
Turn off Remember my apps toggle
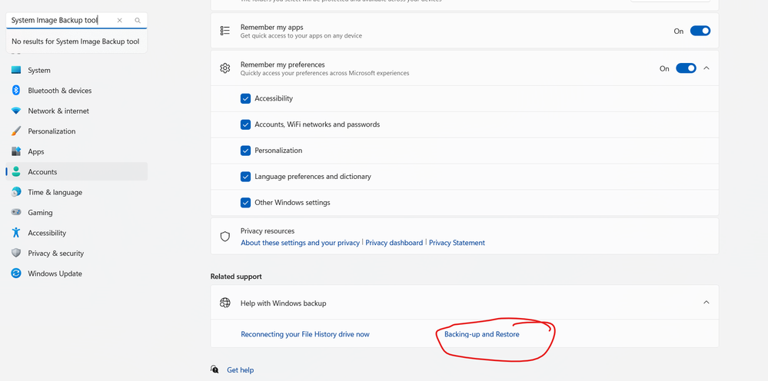[x=700, y=31]
